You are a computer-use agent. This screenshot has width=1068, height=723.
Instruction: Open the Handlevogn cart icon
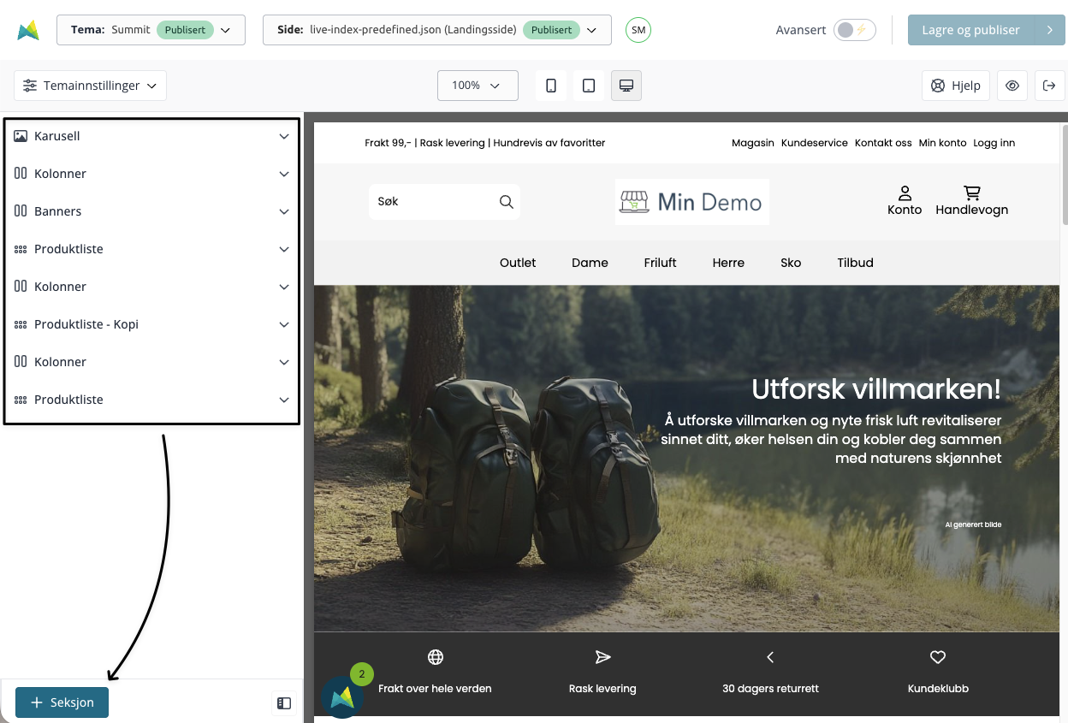(x=971, y=193)
